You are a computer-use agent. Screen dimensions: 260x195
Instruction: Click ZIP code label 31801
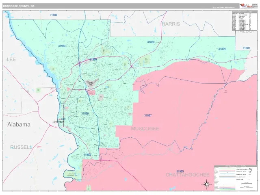coord(246,48)
